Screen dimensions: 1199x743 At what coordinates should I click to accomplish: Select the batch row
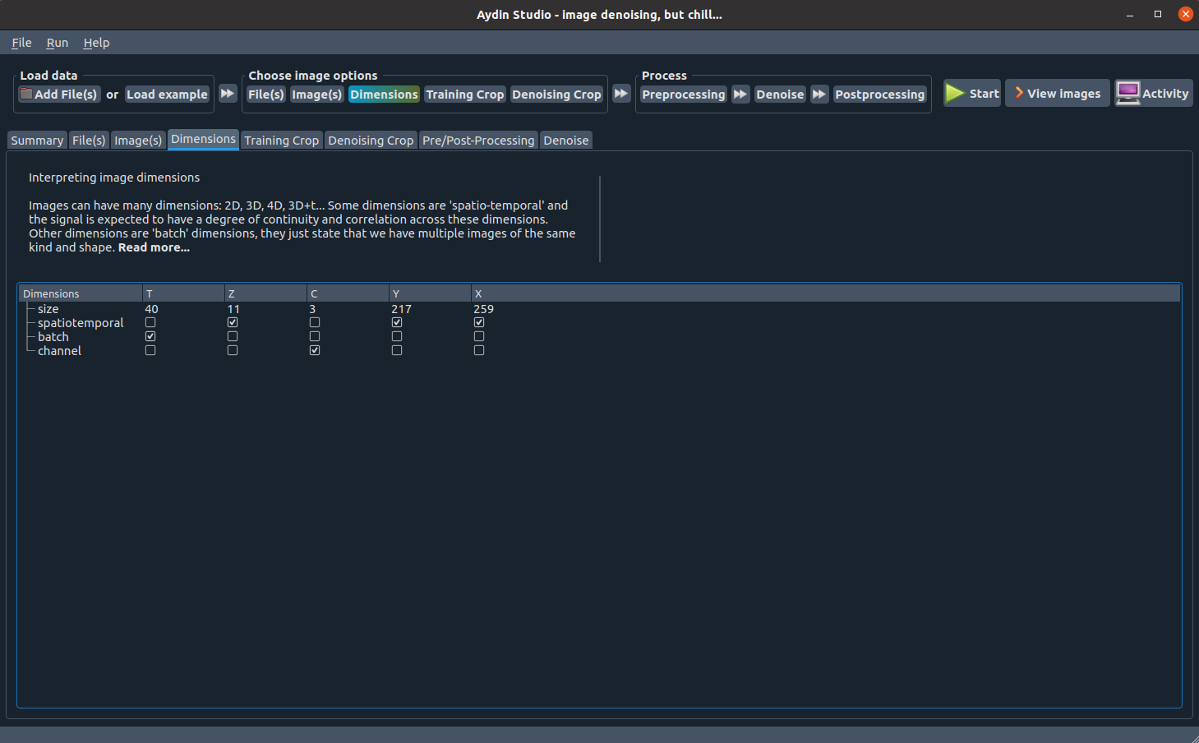53,337
